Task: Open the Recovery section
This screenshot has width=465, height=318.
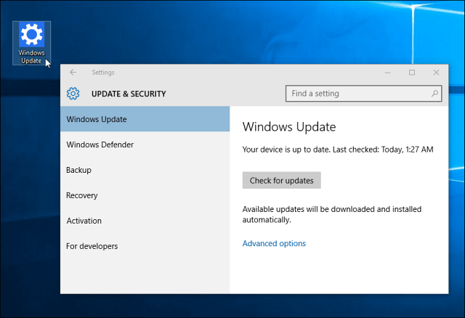Action: tap(145, 195)
